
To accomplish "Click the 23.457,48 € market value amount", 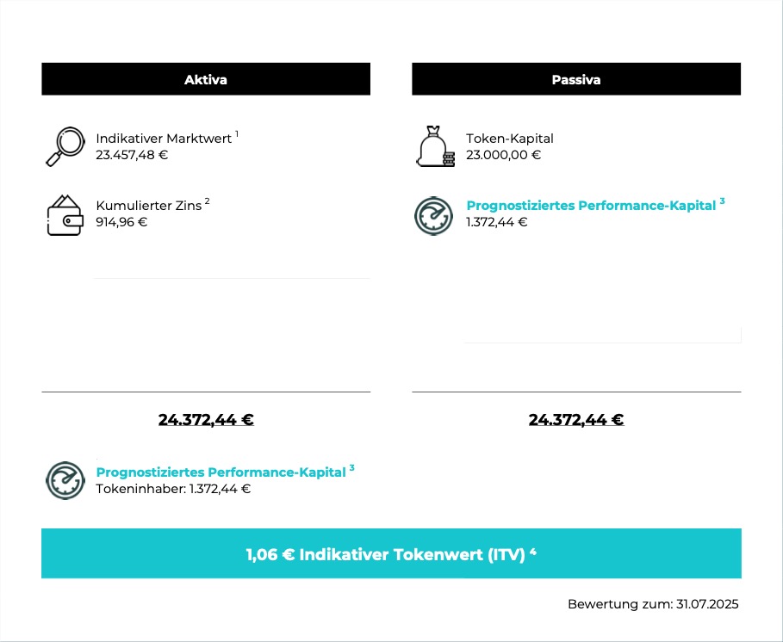I will [x=132, y=155].
